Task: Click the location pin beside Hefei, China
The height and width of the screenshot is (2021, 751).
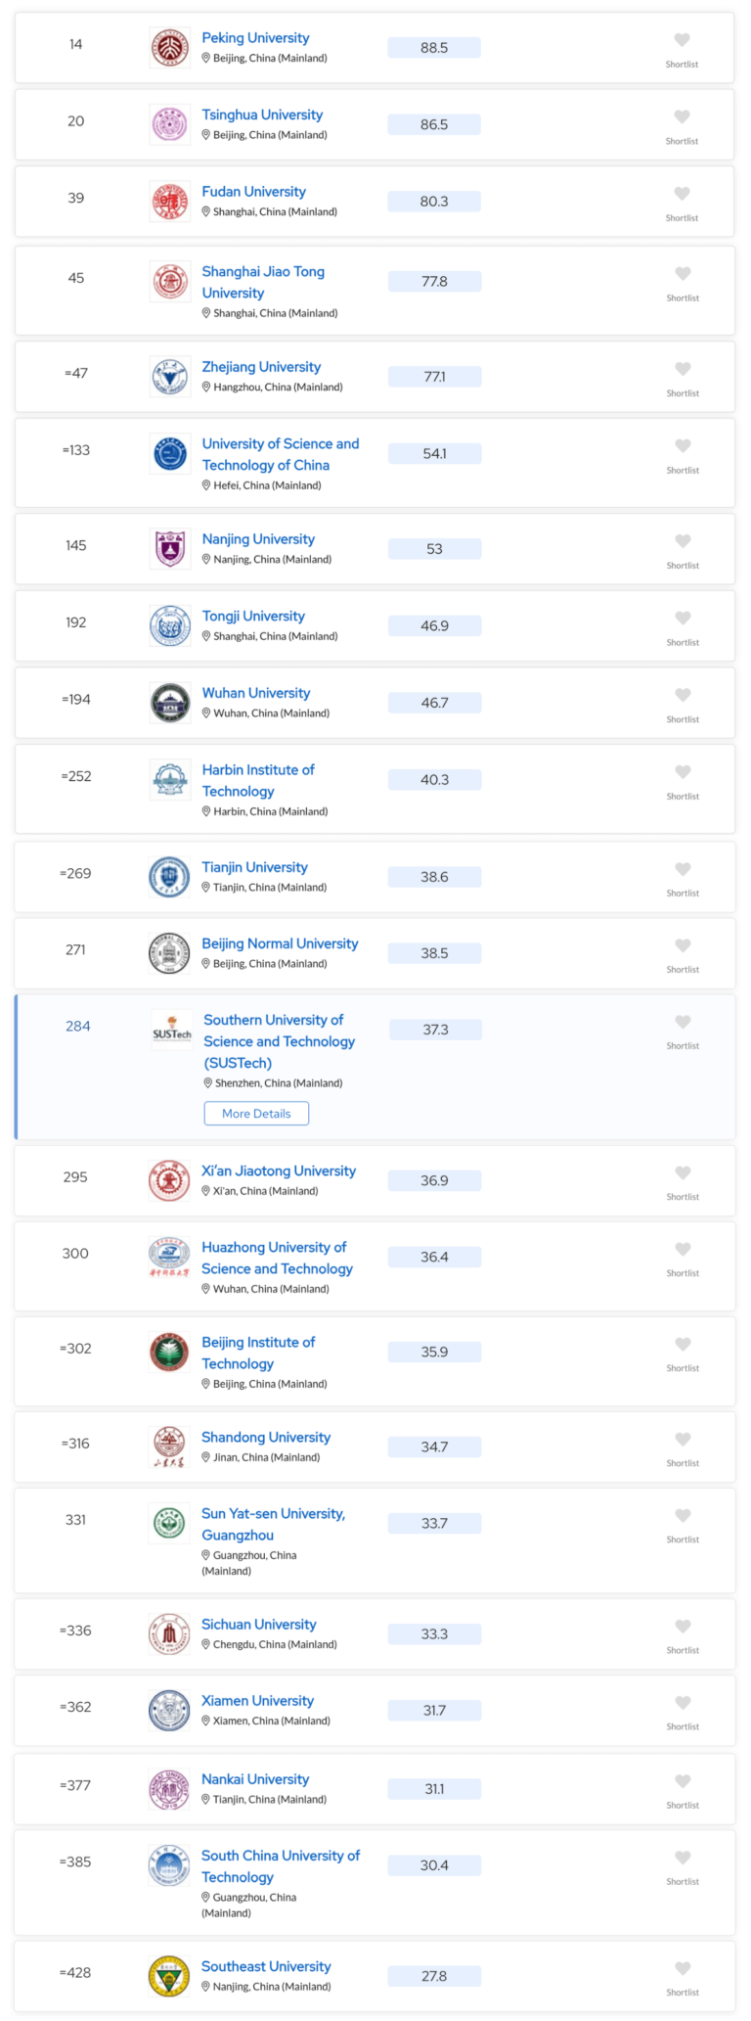Action: pos(206,485)
